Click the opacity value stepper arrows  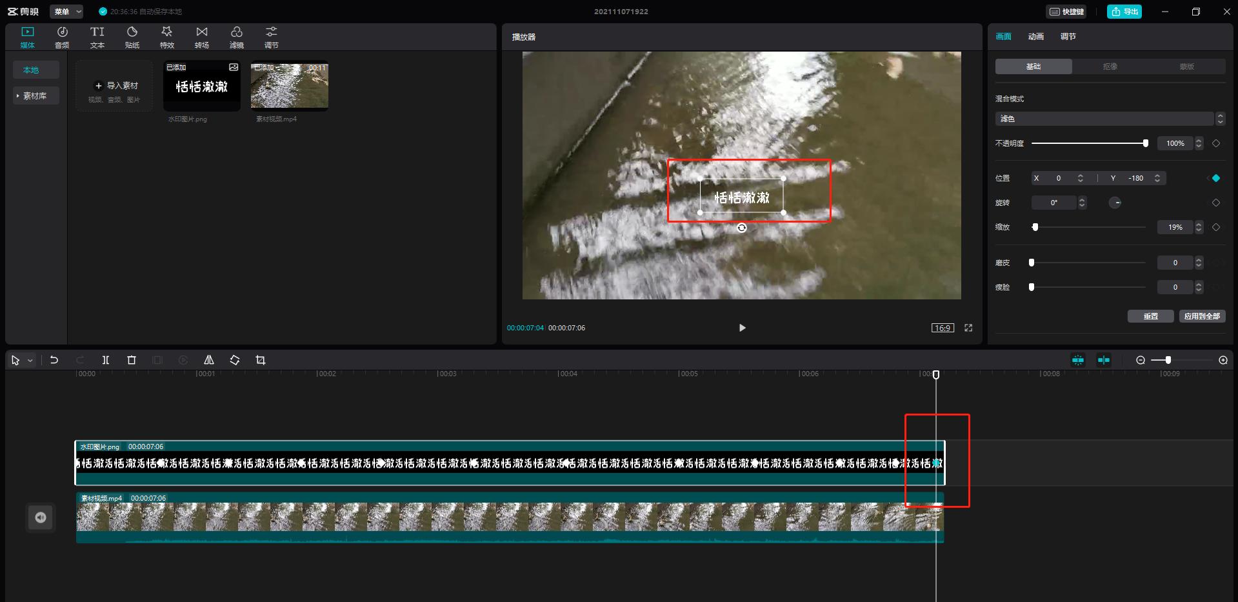[x=1199, y=143]
